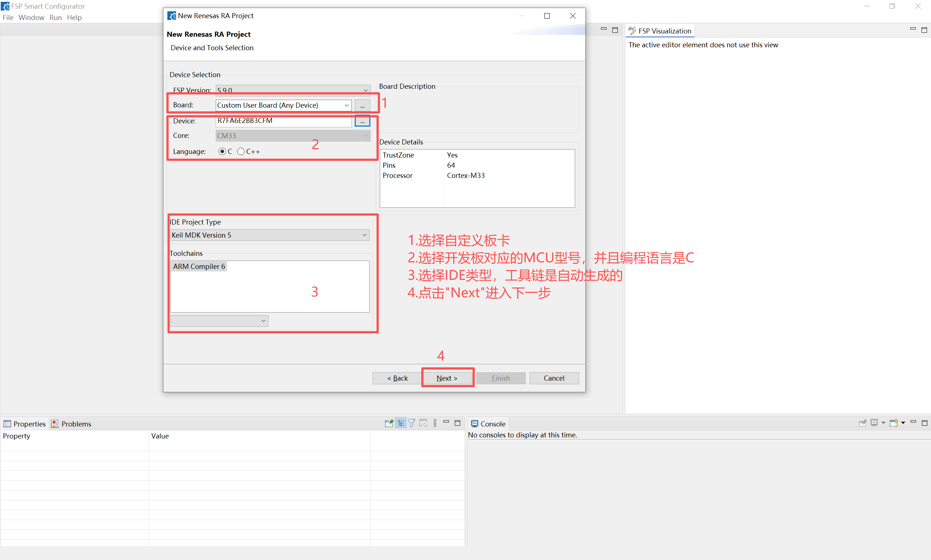Switch to the Problems tab

click(x=72, y=424)
